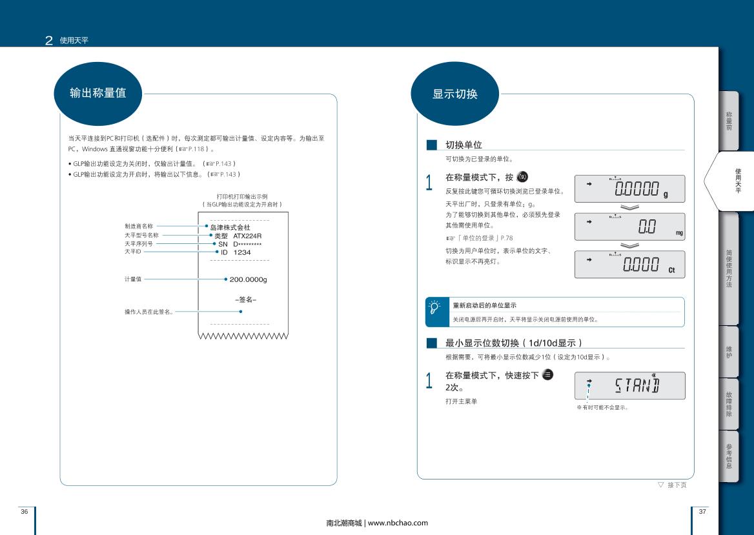Screen dimensions: 754x535
Task: Click the unit switch key icon
Action: coord(524,177)
